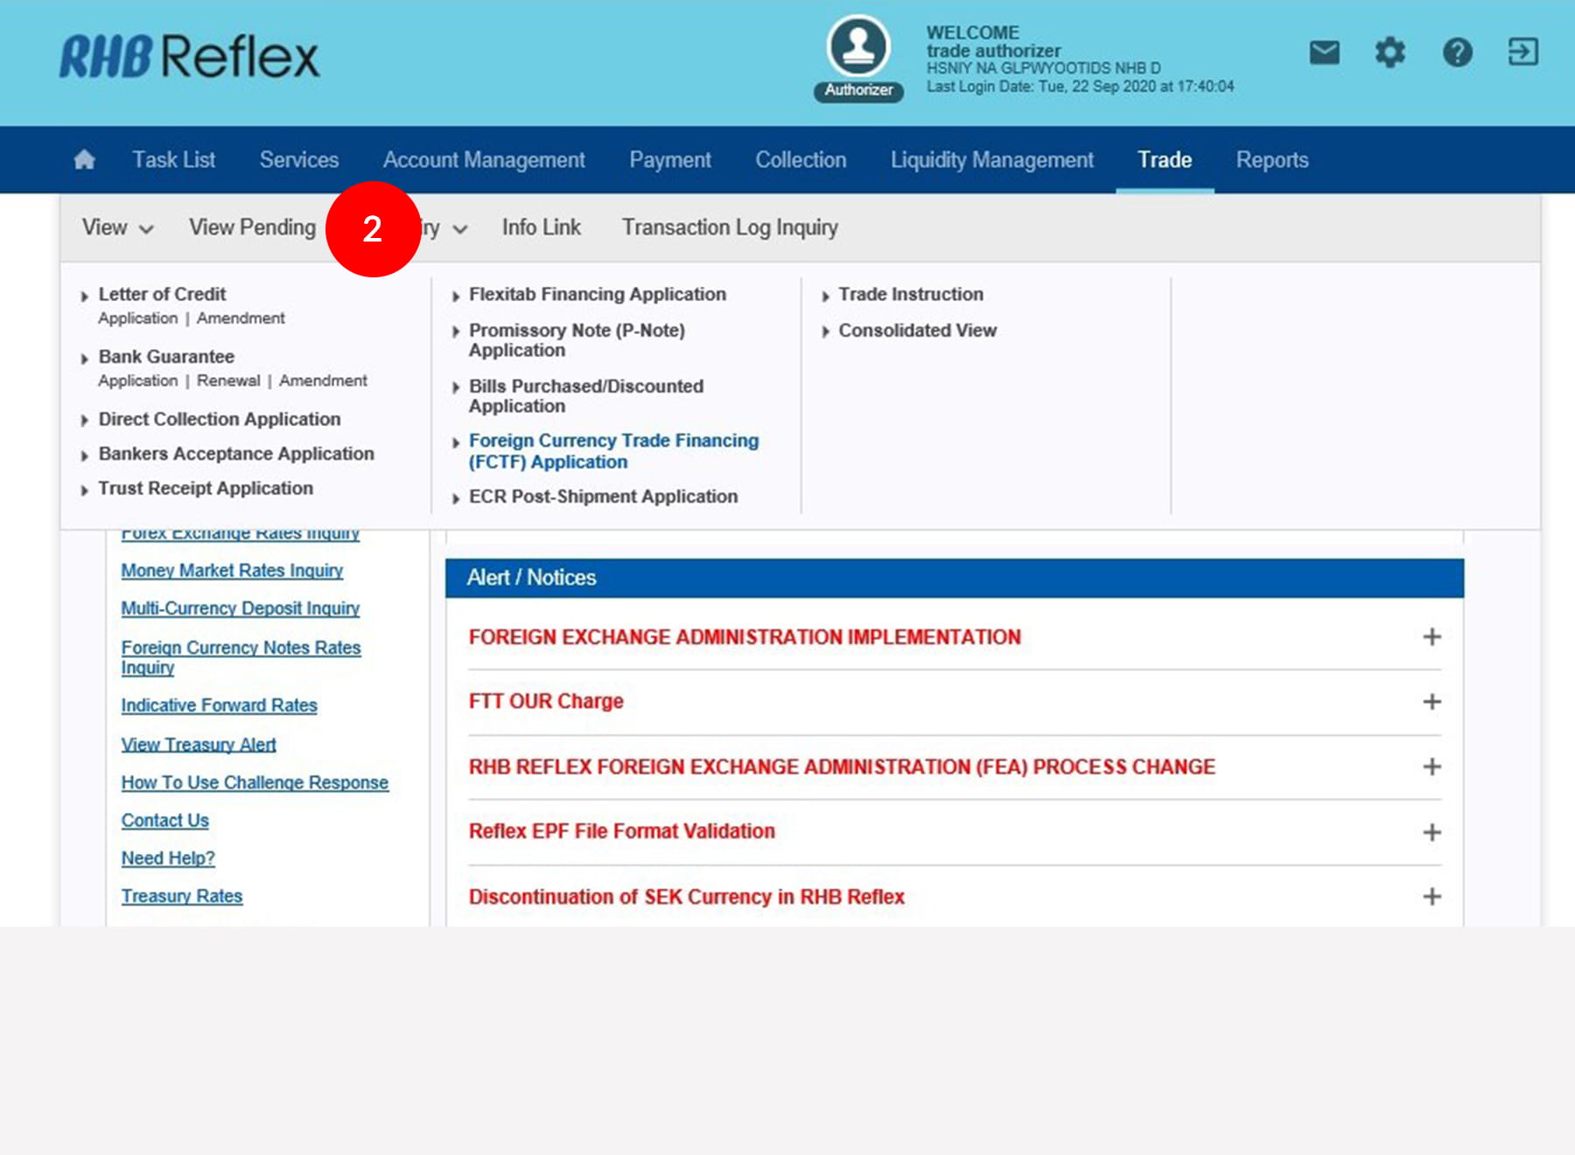Click the Authorizer profile avatar icon
This screenshot has height=1155, width=1575.
tap(858, 47)
